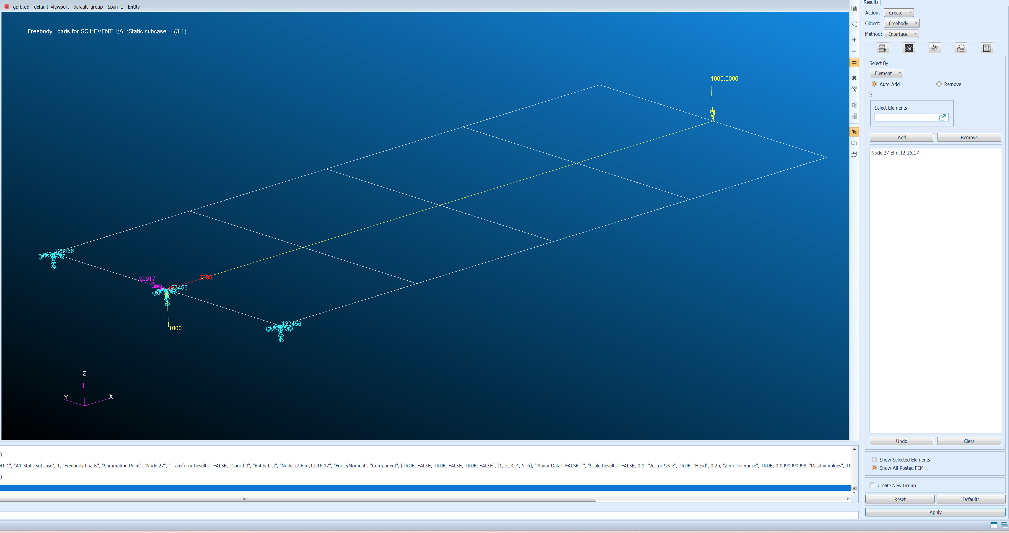
Task: Open the Select Entities icon (dark mesh)
Action: tap(909, 48)
